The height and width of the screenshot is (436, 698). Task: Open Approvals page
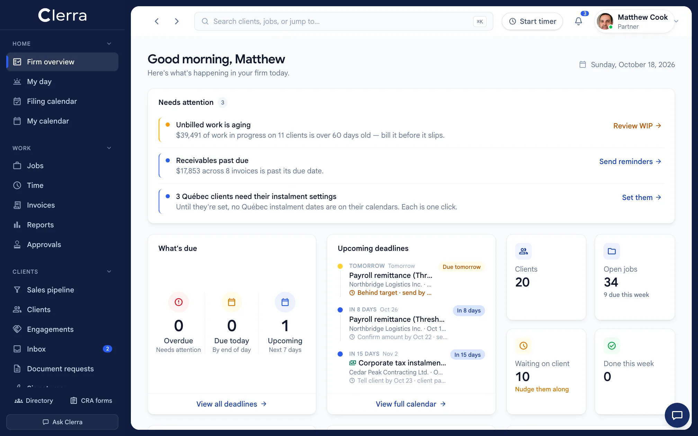[x=62, y=245]
